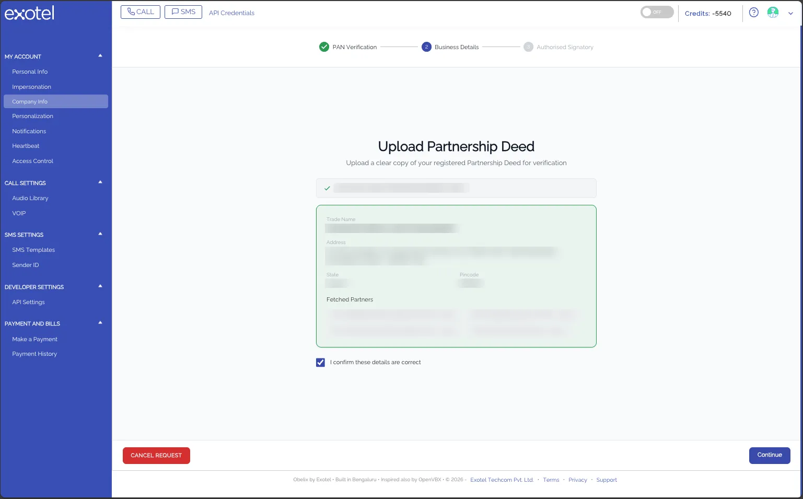The width and height of the screenshot is (803, 499).
Task: Click the CALL button
Action: pyautogui.click(x=141, y=12)
